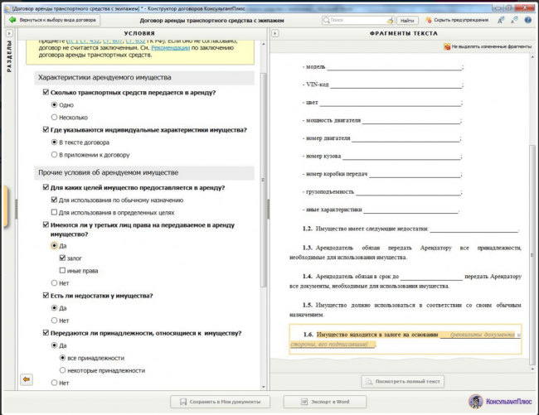Select В тексте договора option

(x=54, y=142)
